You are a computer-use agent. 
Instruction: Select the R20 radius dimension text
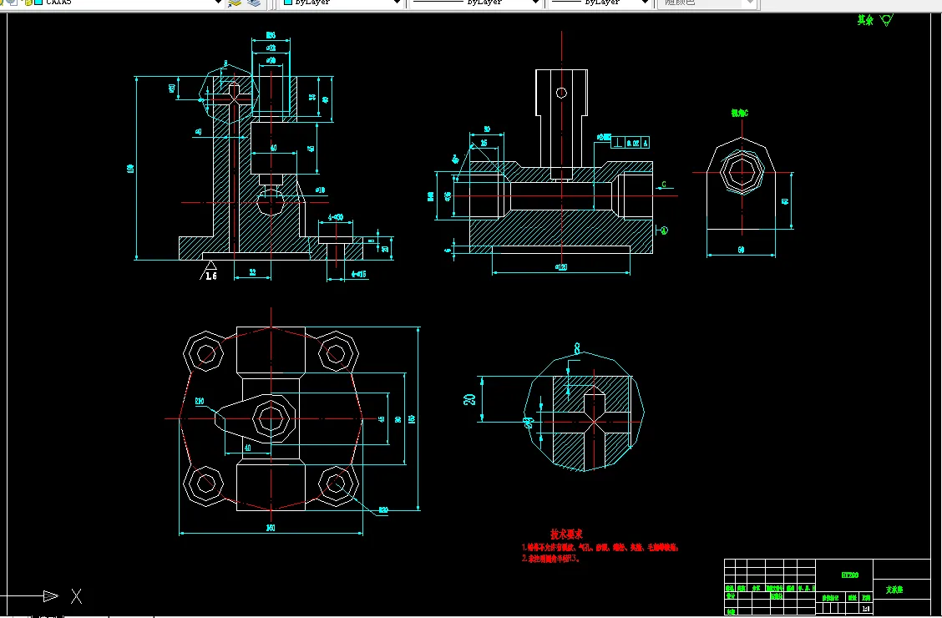[383, 510]
